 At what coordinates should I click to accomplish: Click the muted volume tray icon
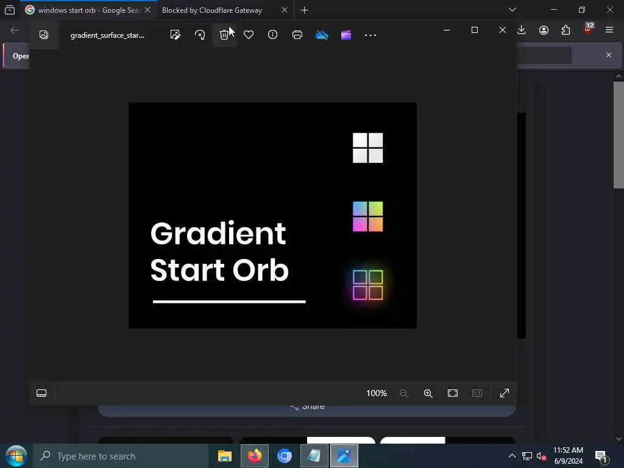pos(541,456)
